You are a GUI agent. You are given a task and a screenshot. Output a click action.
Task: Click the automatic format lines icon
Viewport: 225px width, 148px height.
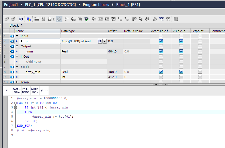pyautogui.click(x=113, y=19)
